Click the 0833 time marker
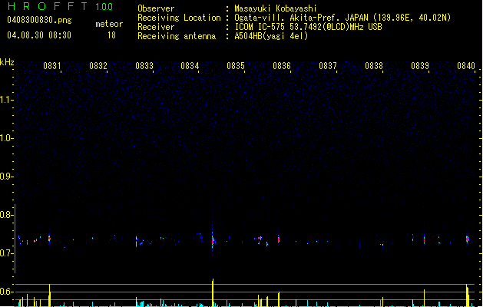The image size is (483, 307). click(x=144, y=65)
